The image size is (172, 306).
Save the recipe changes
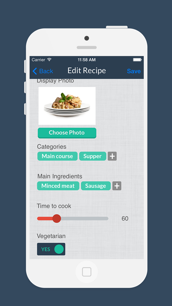click(134, 71)
